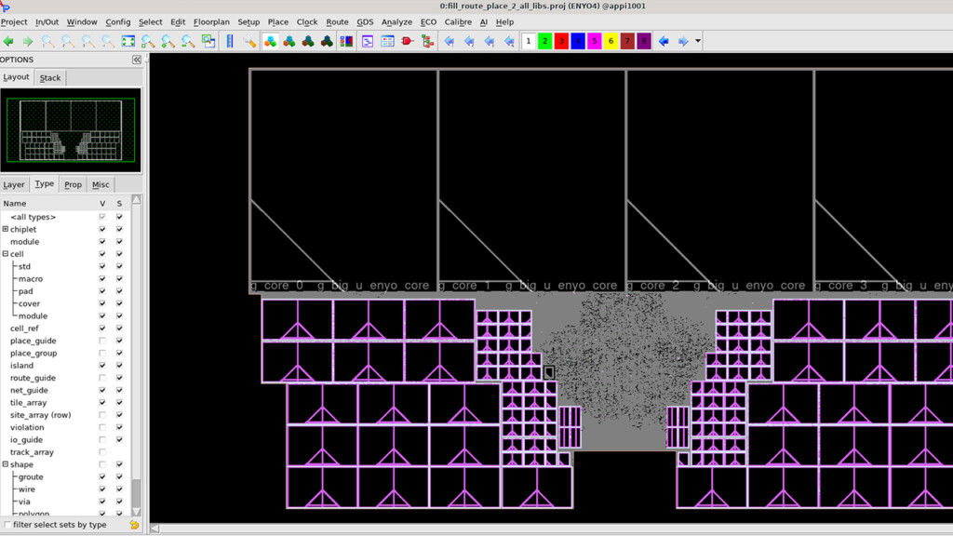This screenshot has width=953, height=536.
Task: Toggle selectable checkbox for macro row
Action: coord(119,279)
